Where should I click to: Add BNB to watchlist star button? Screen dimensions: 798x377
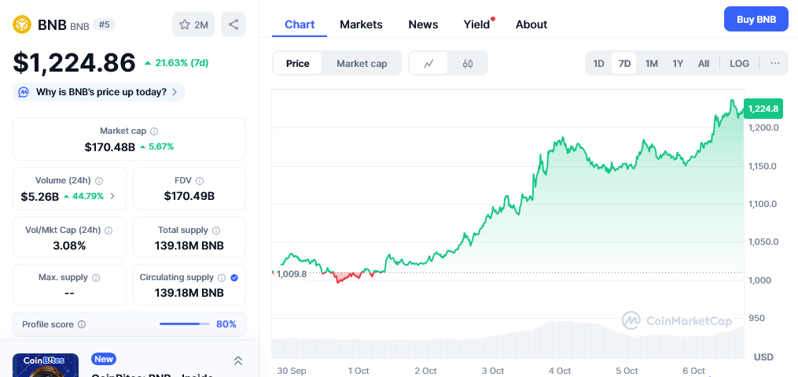point(193,24)
